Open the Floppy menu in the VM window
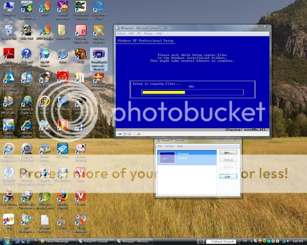Viewport: 307px width, 245px height. (148, 34)
